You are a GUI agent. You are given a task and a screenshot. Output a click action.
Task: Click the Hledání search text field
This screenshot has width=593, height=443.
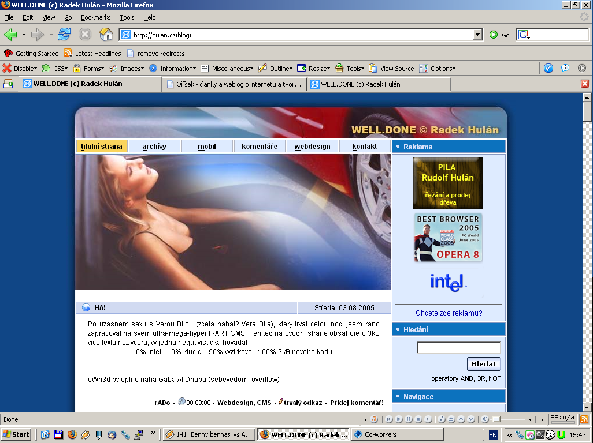pos(458,347)
